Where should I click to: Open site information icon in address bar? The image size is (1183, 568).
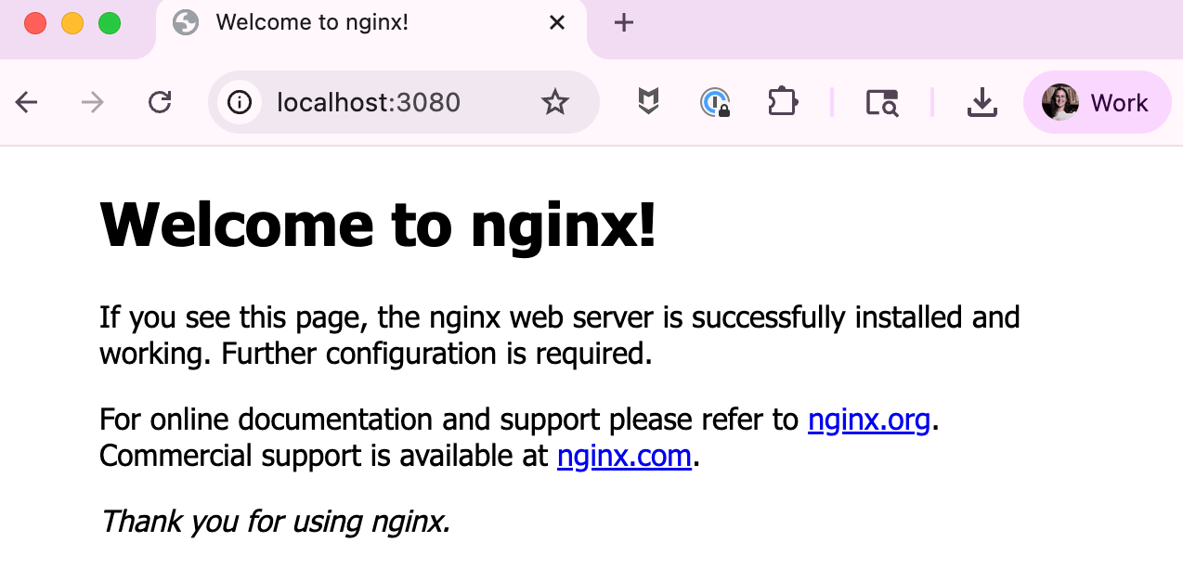tap(240, 102)
